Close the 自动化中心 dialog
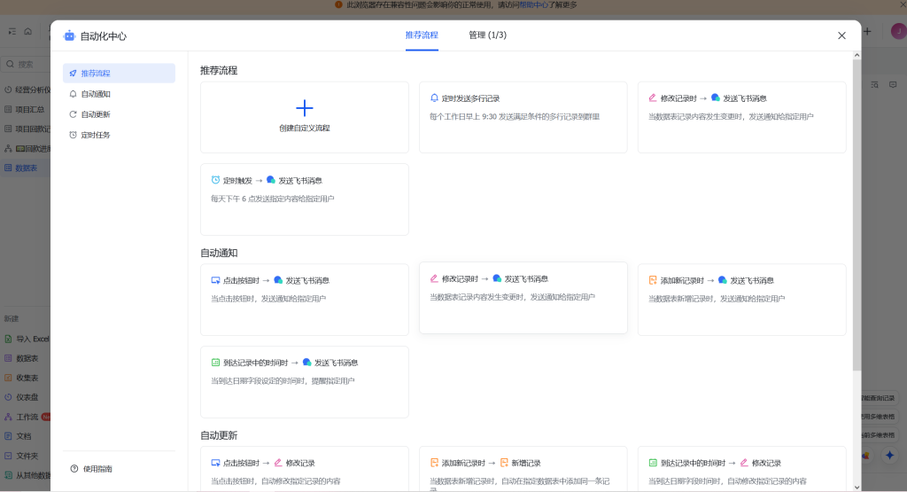 [x=841, y=35]
